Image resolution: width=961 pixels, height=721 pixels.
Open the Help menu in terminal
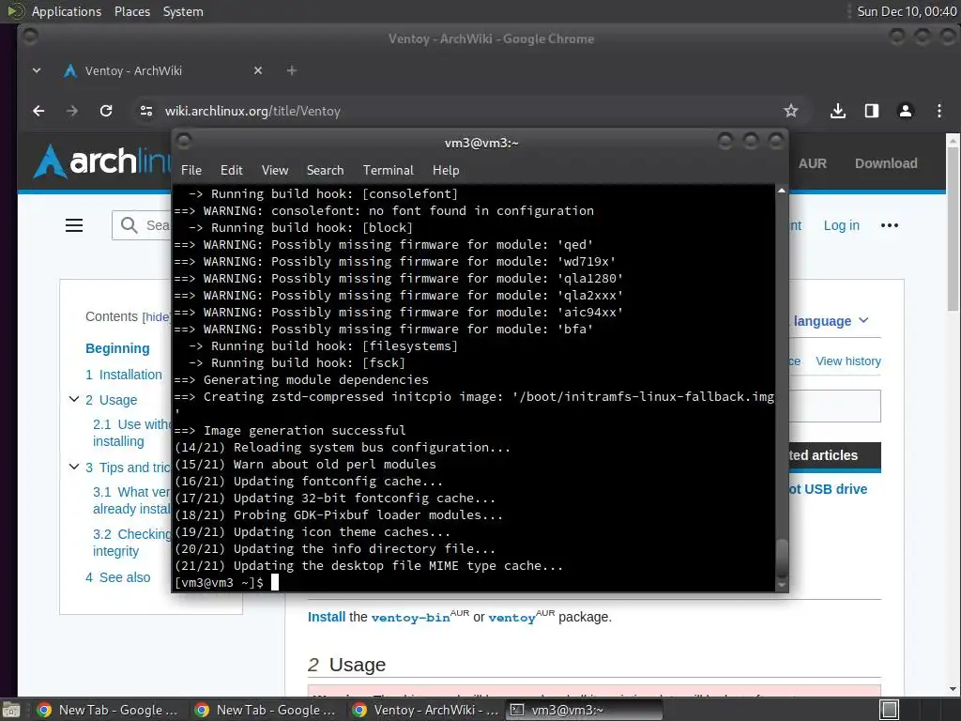coord(446,171)
